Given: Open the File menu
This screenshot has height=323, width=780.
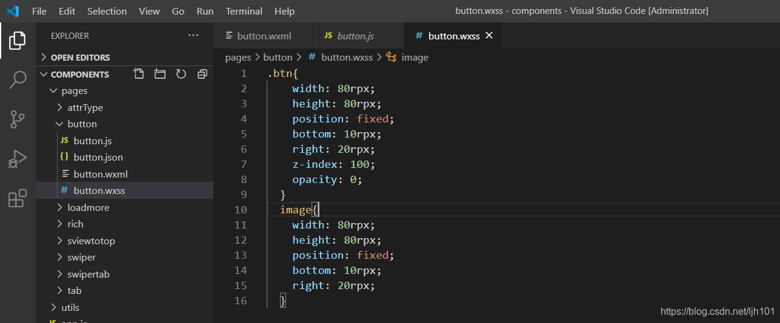Looking at the screenshot, I should click(x=39, y=11).
